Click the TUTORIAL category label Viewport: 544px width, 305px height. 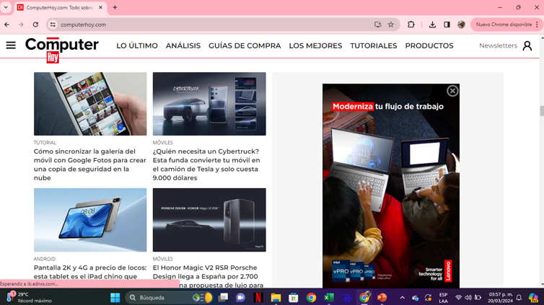pyautogui.click(x=45, y=143)
